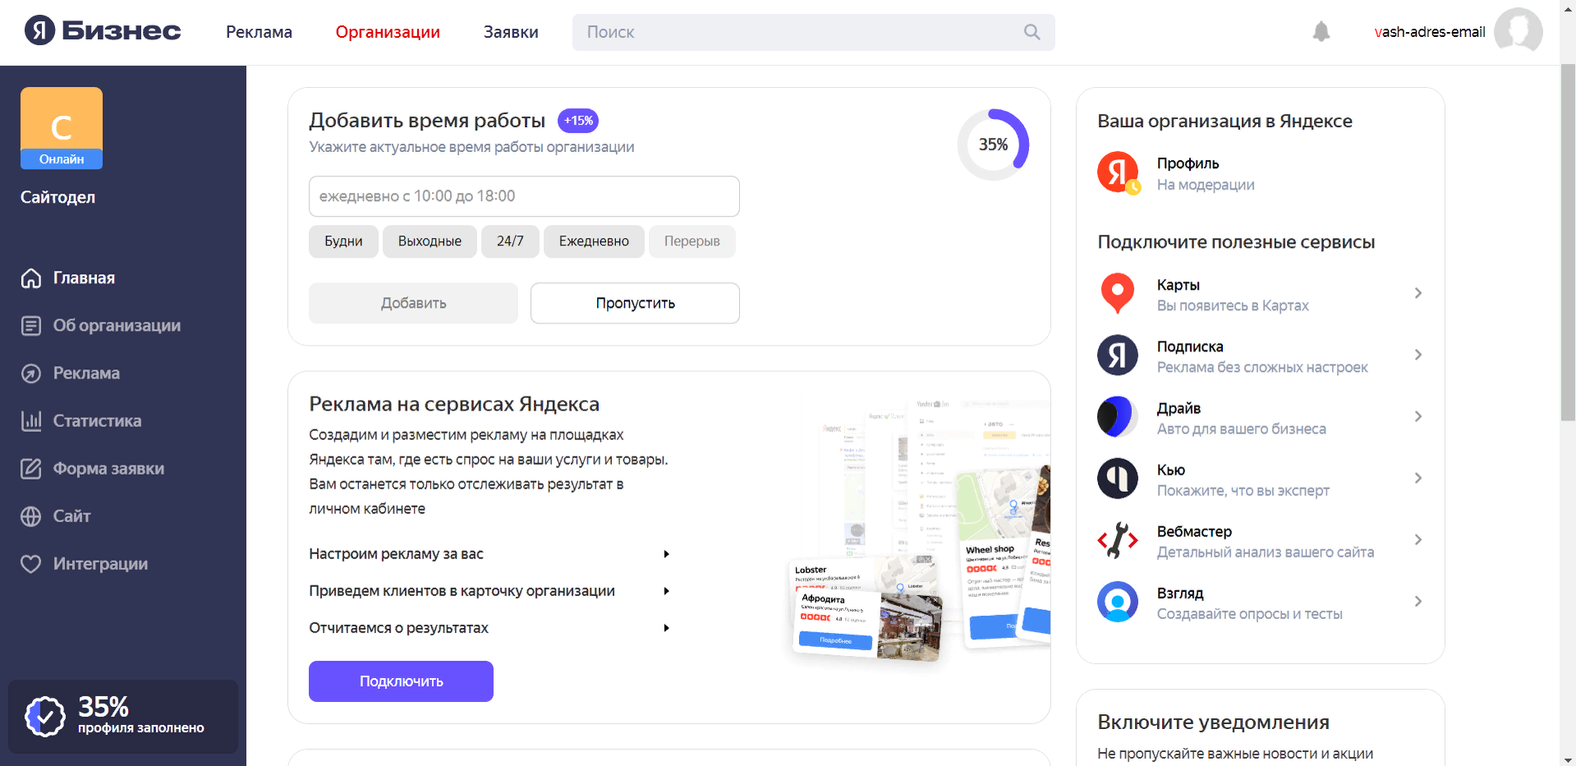
Task: Open the vash-adres-email account link
Action: tap(1430, 32)
